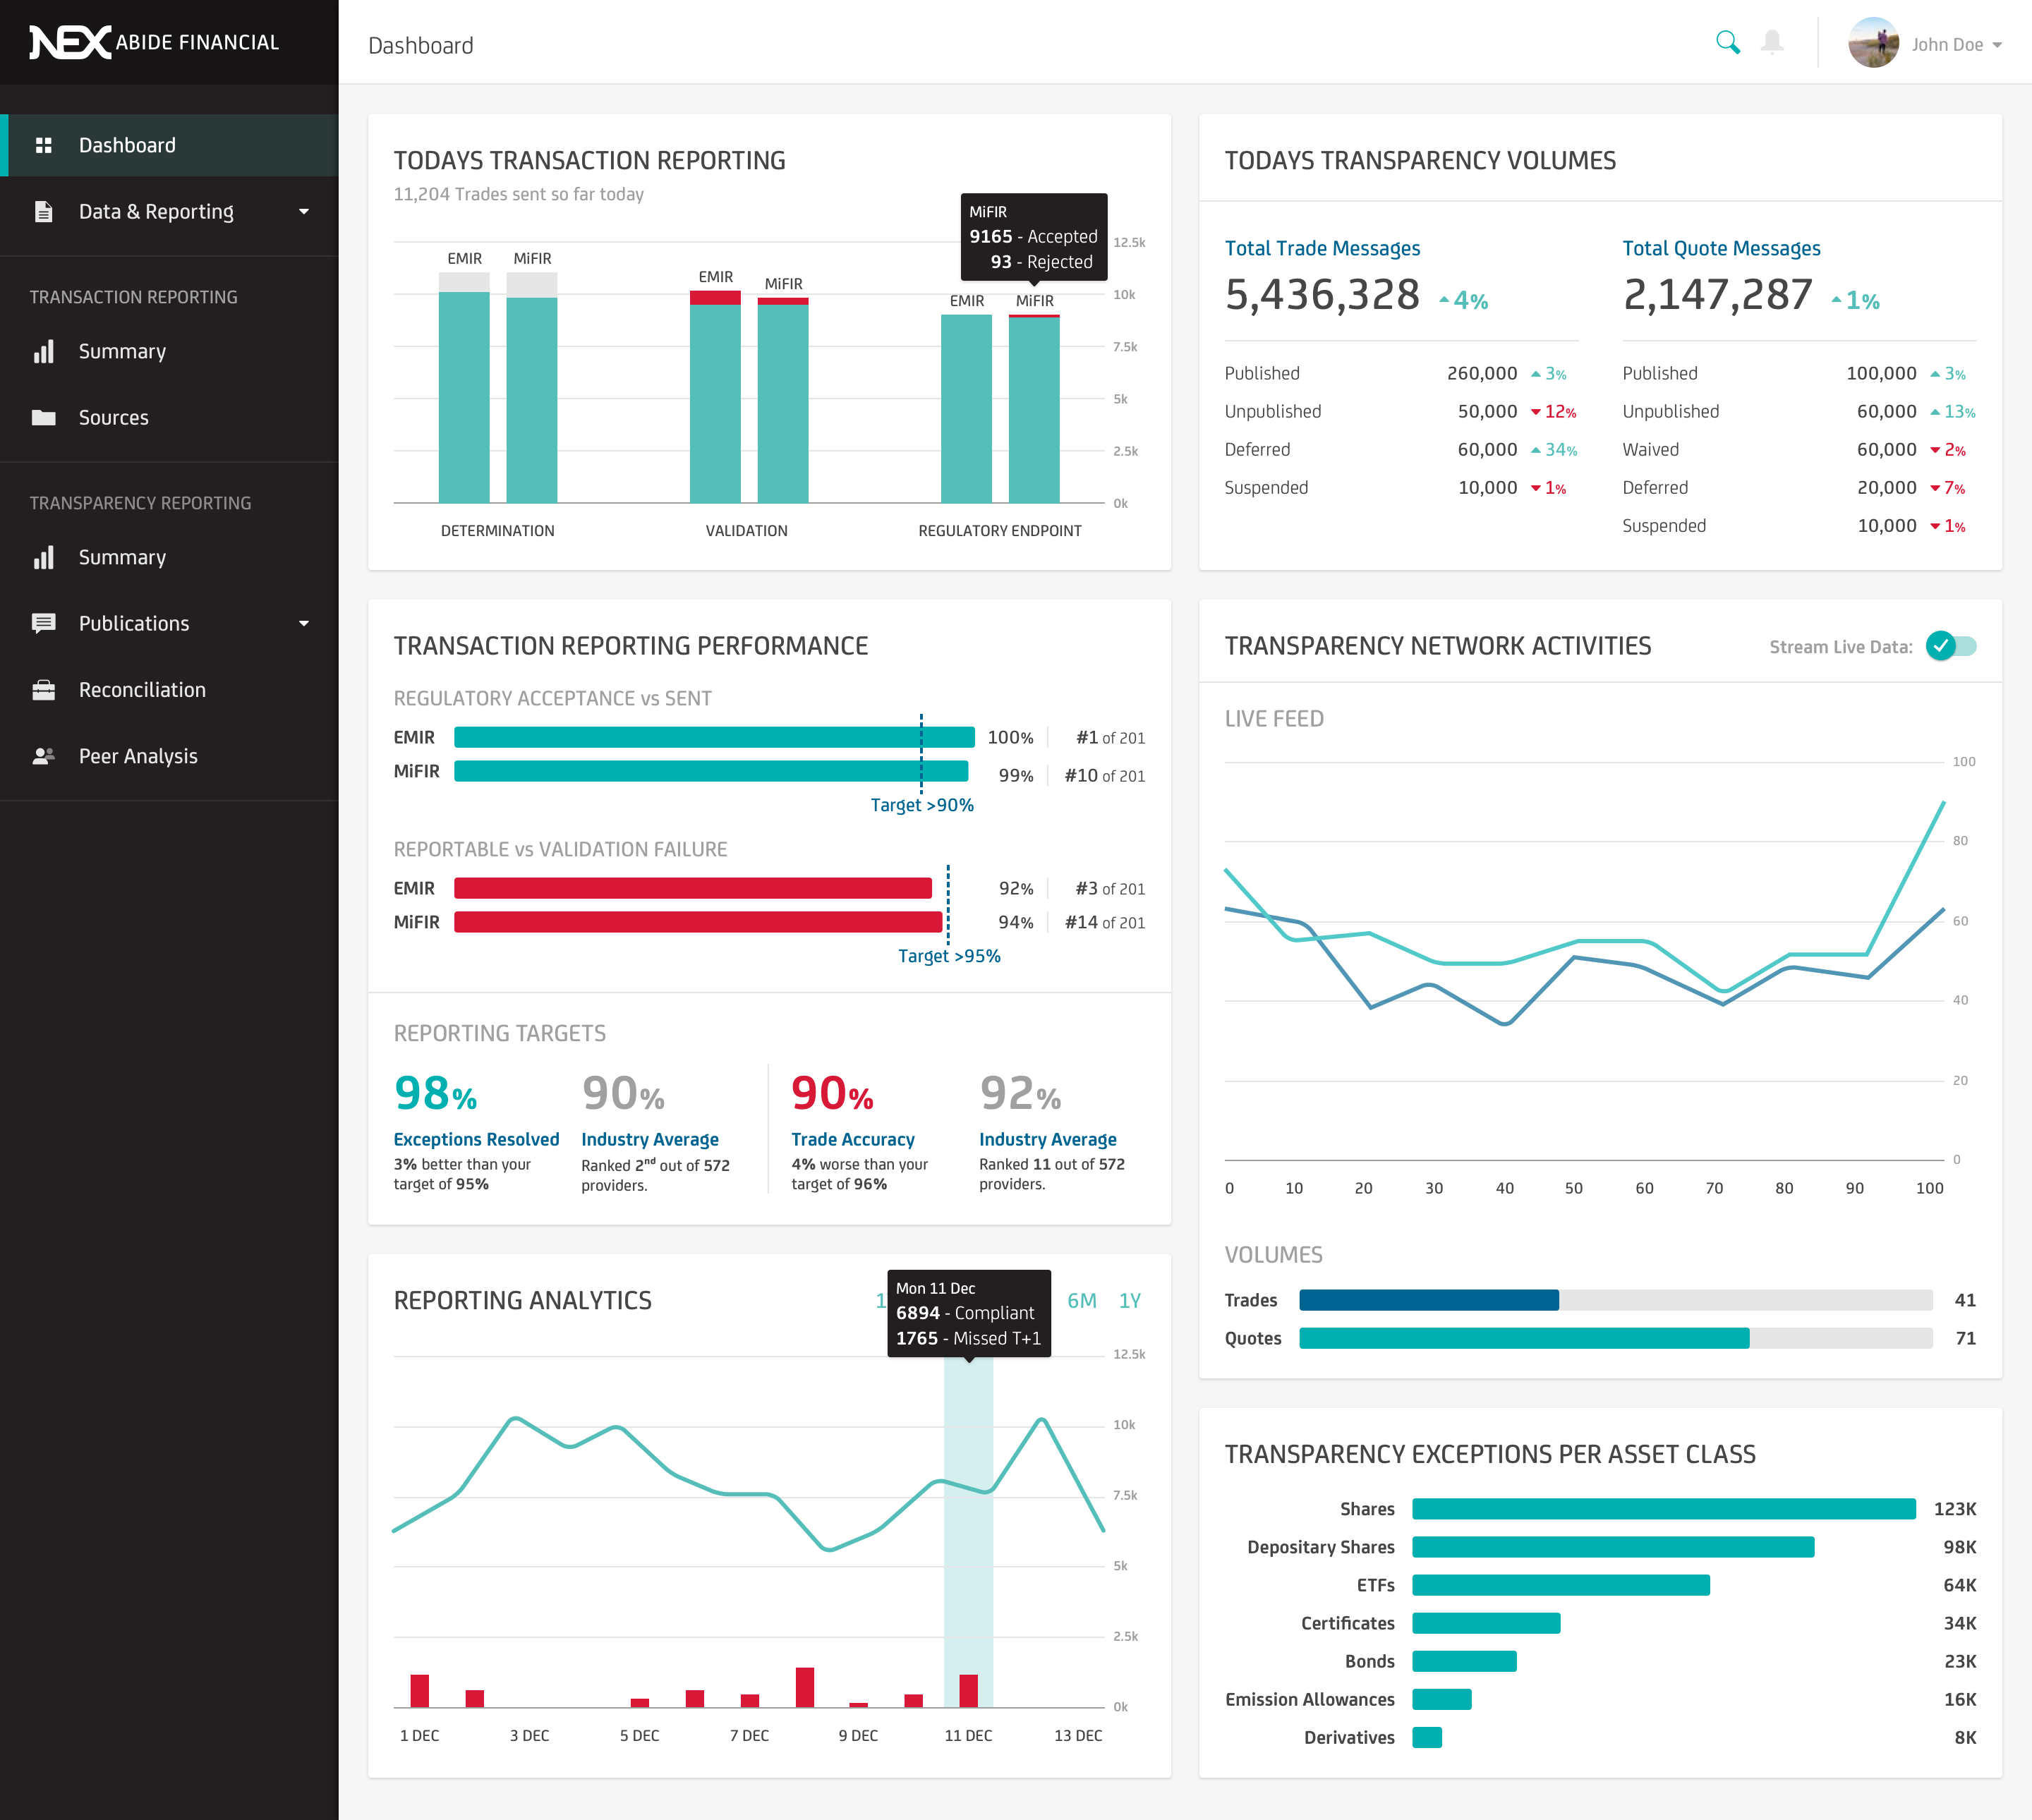The image size is (2032, 1820).
Task: Select the Sources folder icon
Action: tap(44, 417)
